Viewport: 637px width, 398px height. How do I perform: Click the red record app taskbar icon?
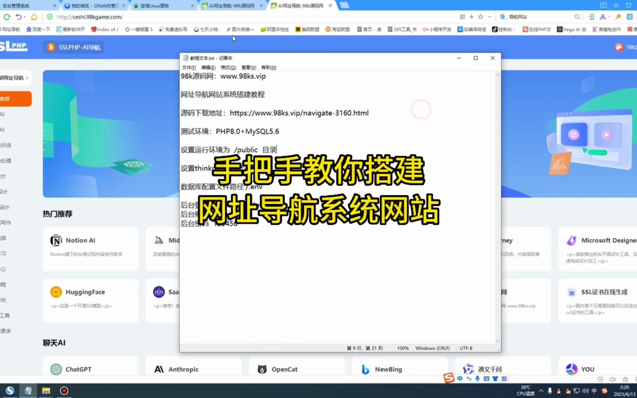[64, 391]
